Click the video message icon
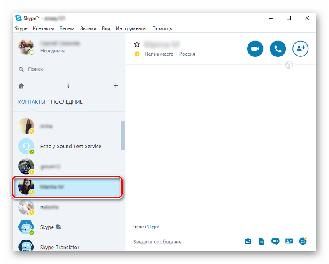 (275, 241)
